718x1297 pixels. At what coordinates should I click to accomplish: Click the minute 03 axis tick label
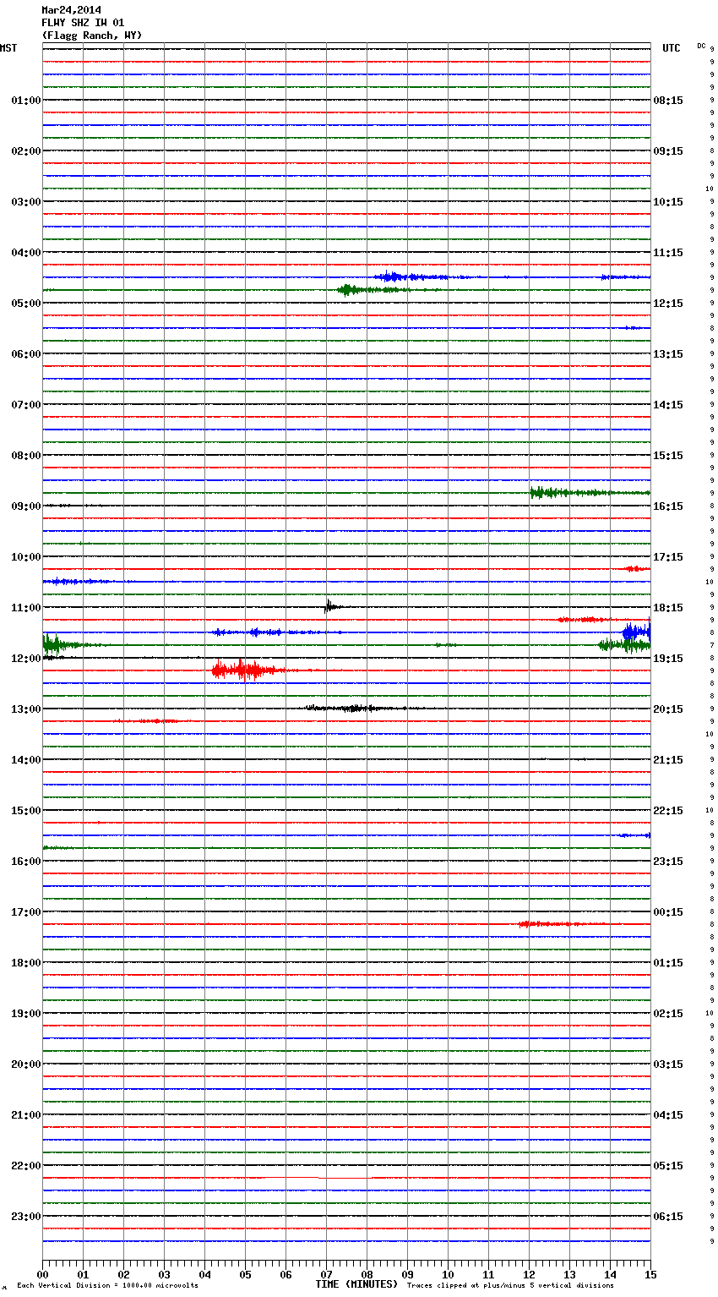(x=164, y=1274)
